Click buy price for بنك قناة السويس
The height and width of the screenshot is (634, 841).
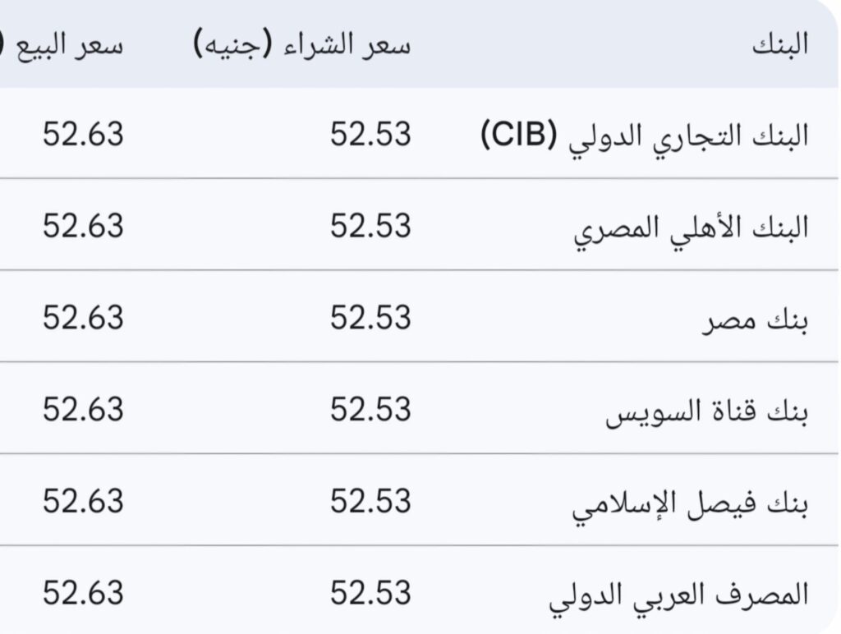click(x=370, y=410)
